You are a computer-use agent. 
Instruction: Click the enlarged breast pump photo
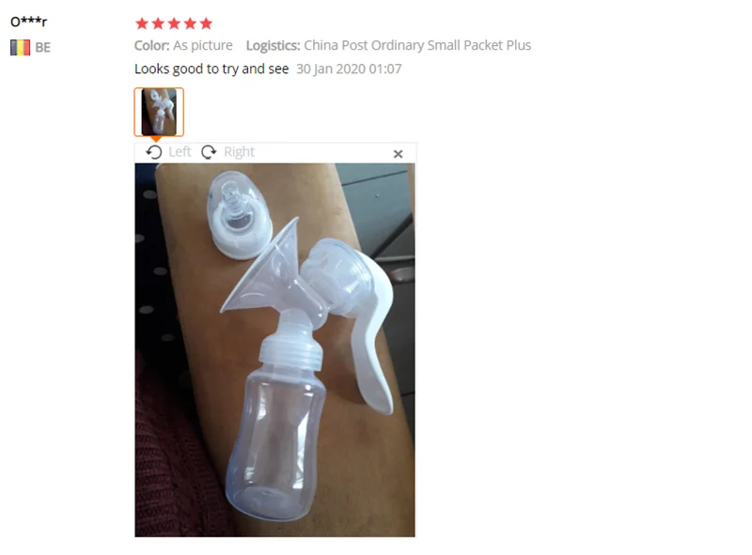click(x=274, y=350)
